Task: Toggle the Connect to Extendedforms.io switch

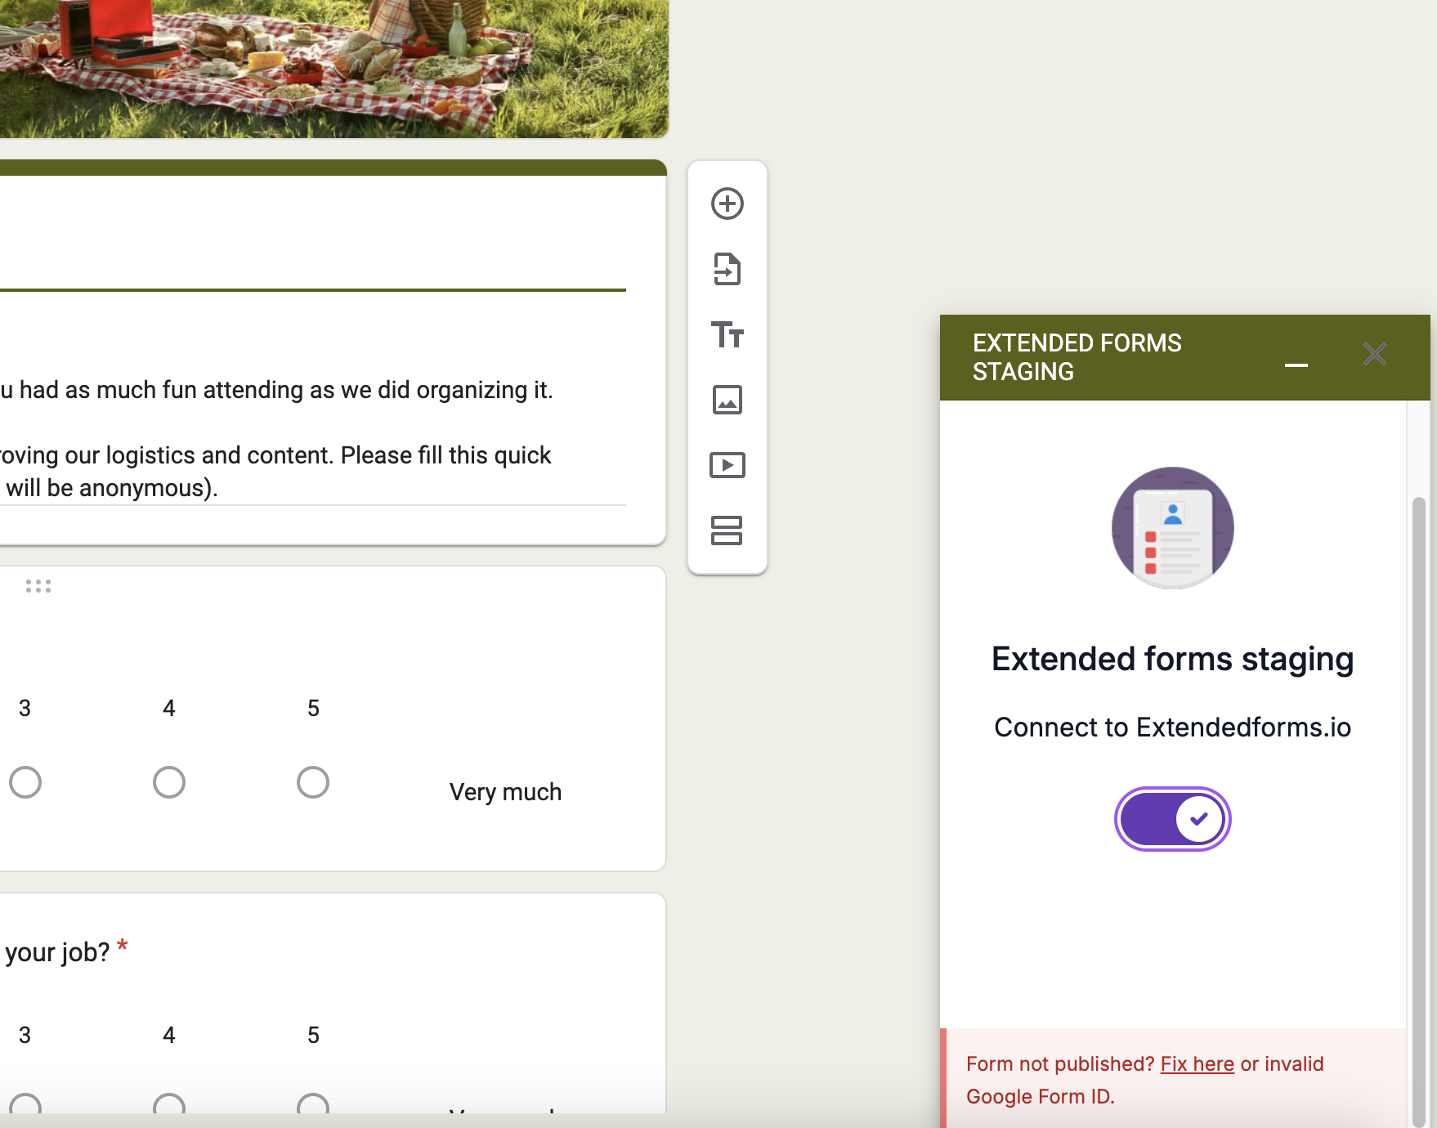Action: [x=1172, y=818]
